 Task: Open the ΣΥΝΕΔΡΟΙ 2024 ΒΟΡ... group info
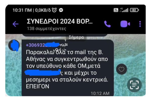point(60,21)
